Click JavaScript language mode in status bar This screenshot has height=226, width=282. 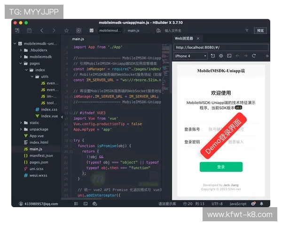click(238, 204)
